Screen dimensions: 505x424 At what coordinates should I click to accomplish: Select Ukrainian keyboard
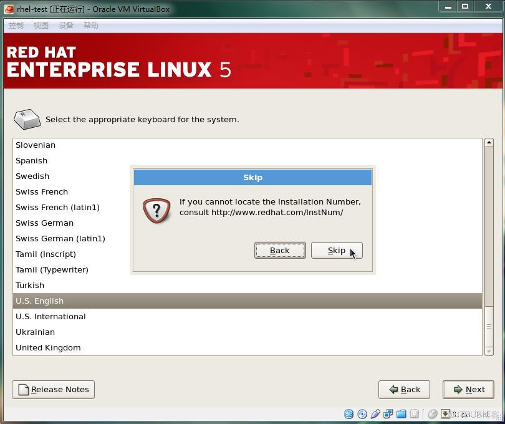point(247,332)
